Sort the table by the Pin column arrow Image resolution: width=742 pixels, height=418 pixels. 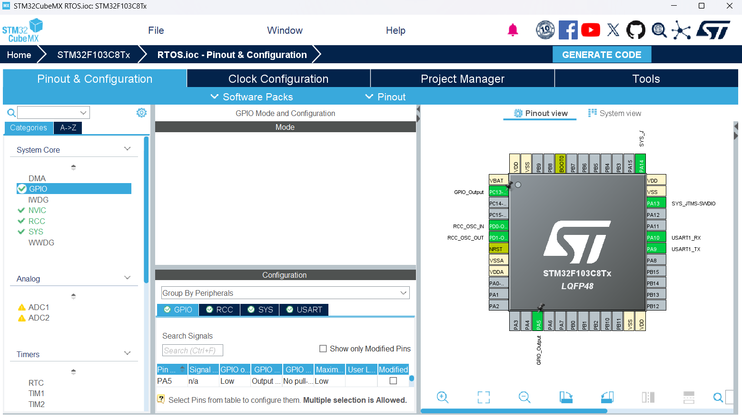[x=182, y=369]
